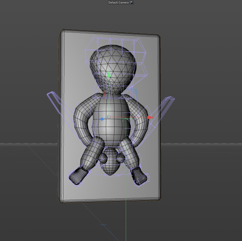This screenshot has width=242, height=241.
Task: Select the blue Z-axis dot handle
Action: point(102,119)
